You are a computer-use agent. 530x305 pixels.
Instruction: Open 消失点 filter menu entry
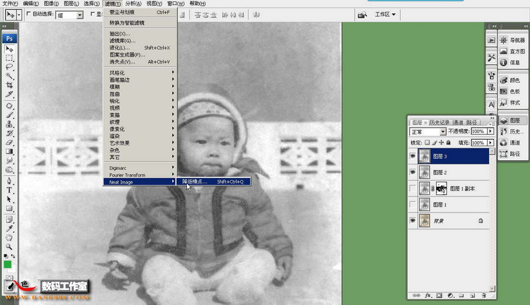(140, 62)
